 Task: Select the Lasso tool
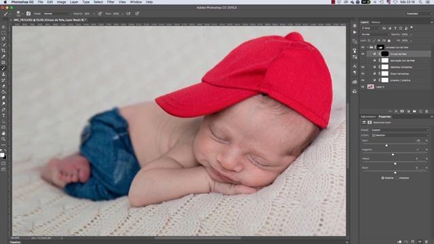coord(3,39)
